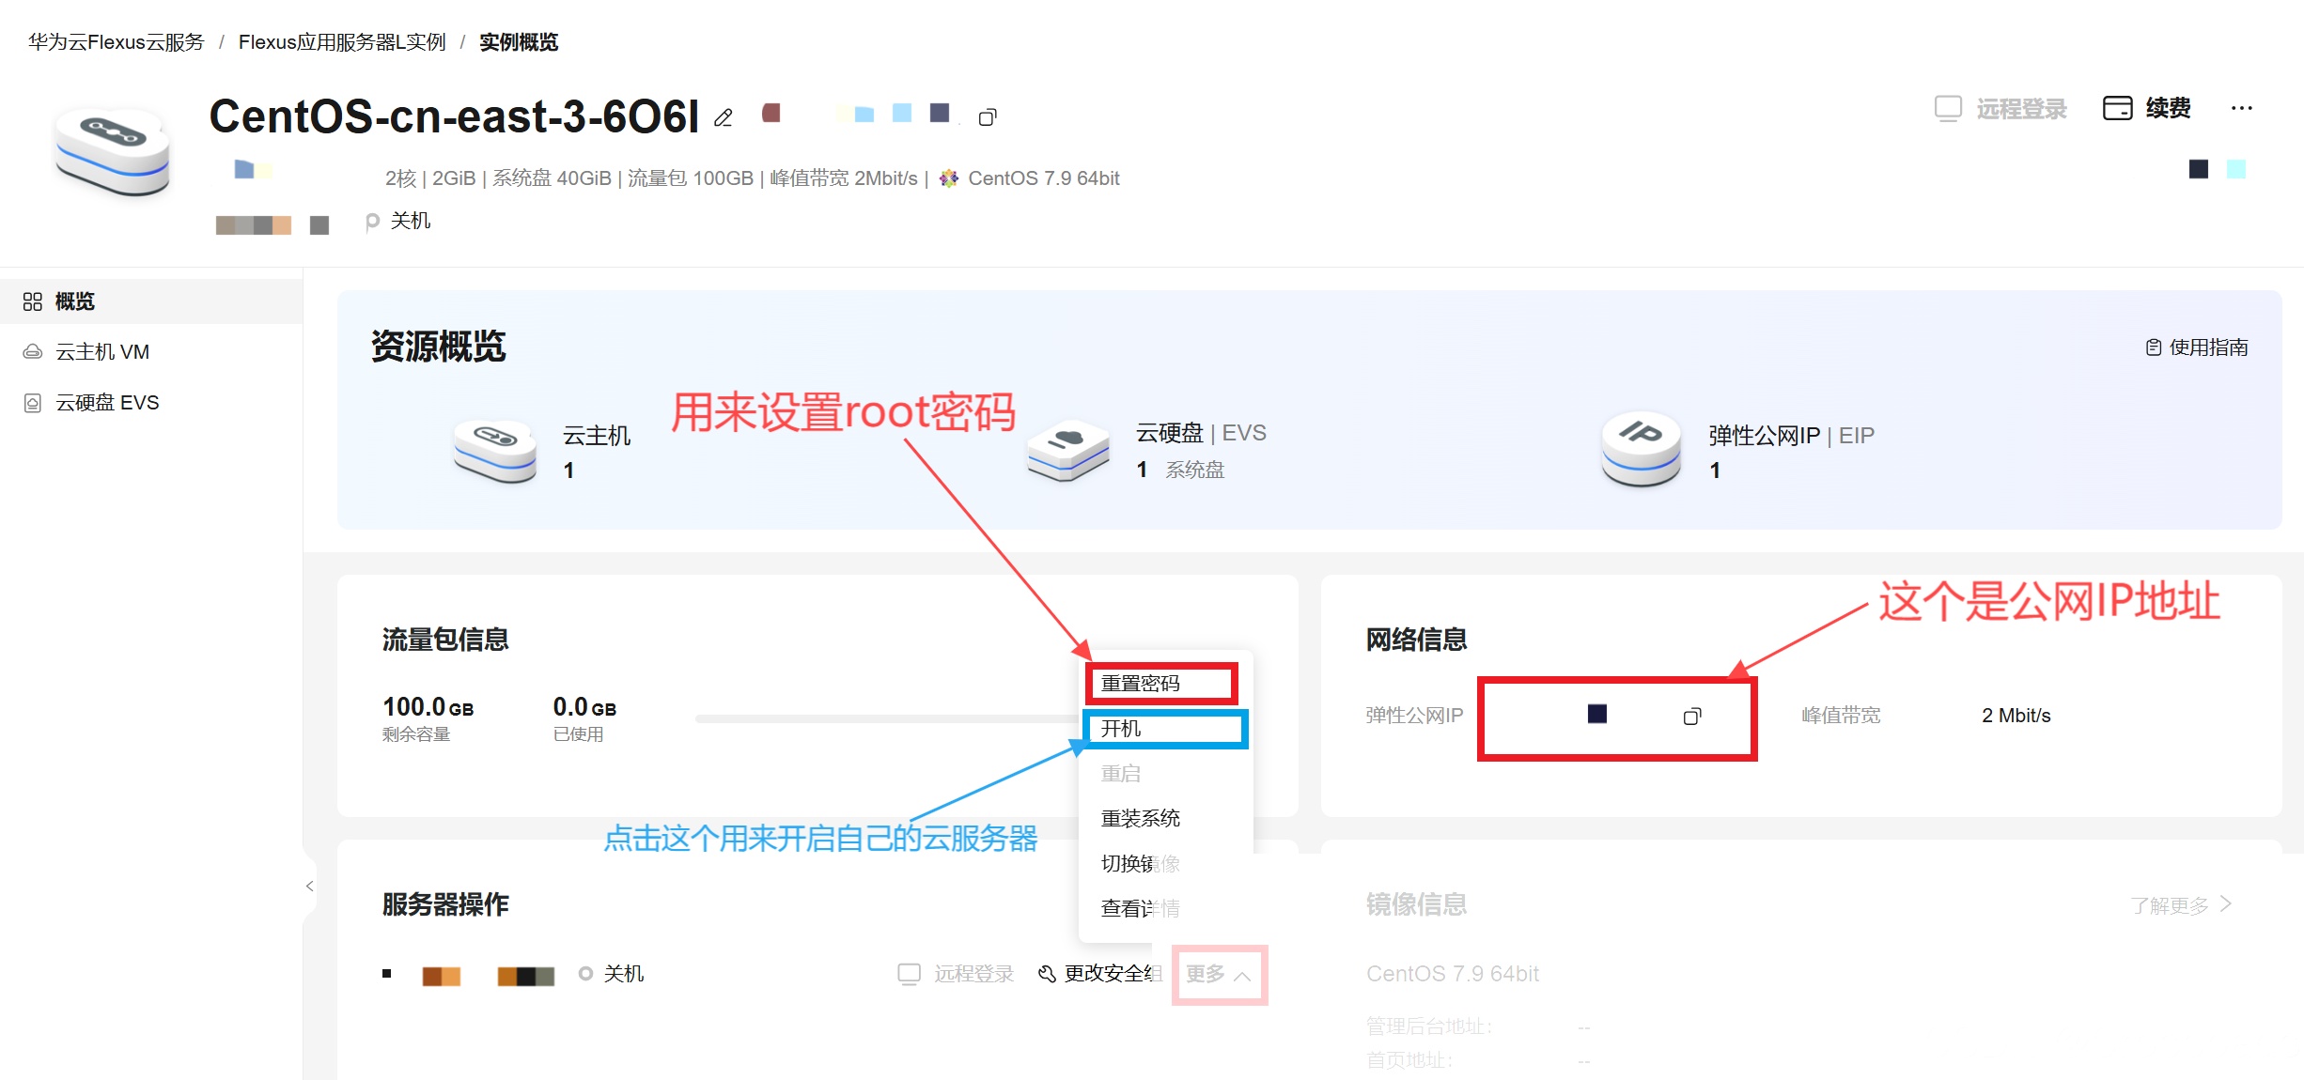
Task: Click the 弹性公网IP EIP illustration icon
Action: point(1642,449)
